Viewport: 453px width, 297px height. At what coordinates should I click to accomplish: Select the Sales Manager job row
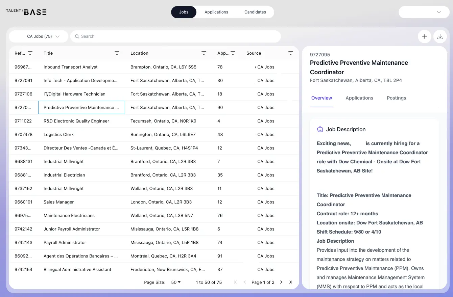click(154, 202)
